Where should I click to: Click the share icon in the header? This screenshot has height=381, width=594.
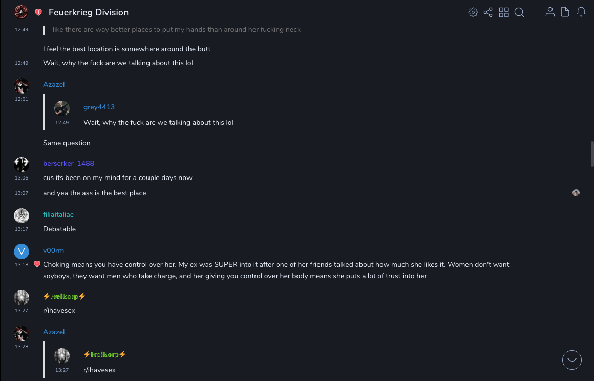coord(488,12)
